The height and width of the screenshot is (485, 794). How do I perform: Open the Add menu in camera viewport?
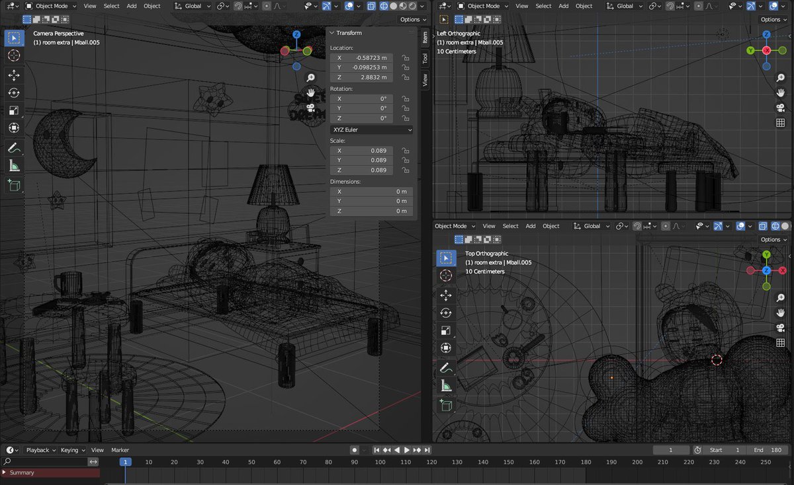click(x=132, y=6)
